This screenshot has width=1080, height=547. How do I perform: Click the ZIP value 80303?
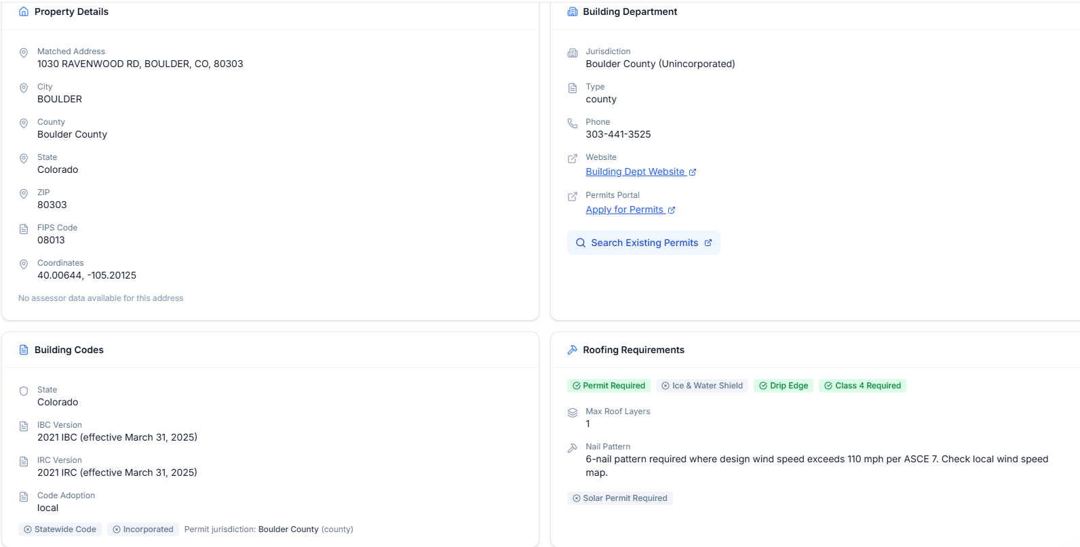click(x=52, y=205)
